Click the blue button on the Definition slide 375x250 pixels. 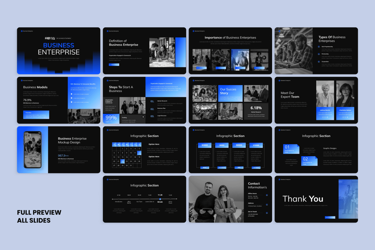click(114, 65)
